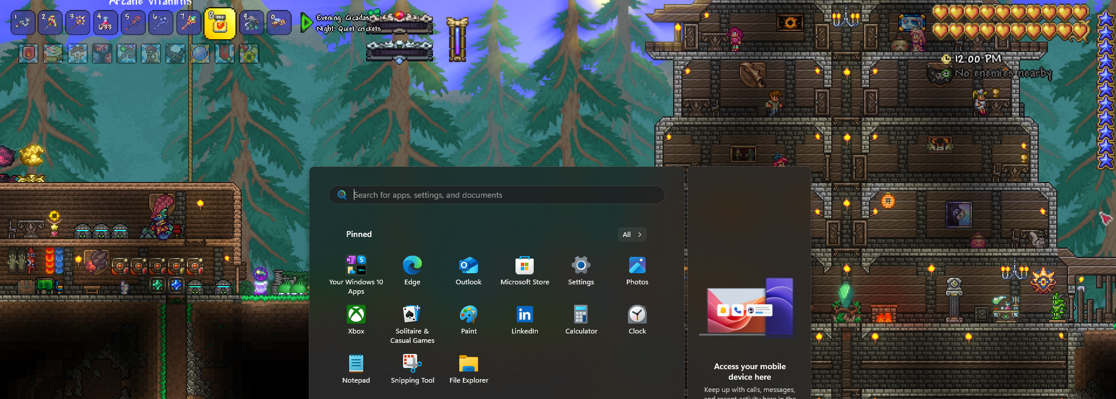This screenshot has width=1116, height=399.
Task: Select the blue sparkling staff in slot 6
Action: (161, 23)
